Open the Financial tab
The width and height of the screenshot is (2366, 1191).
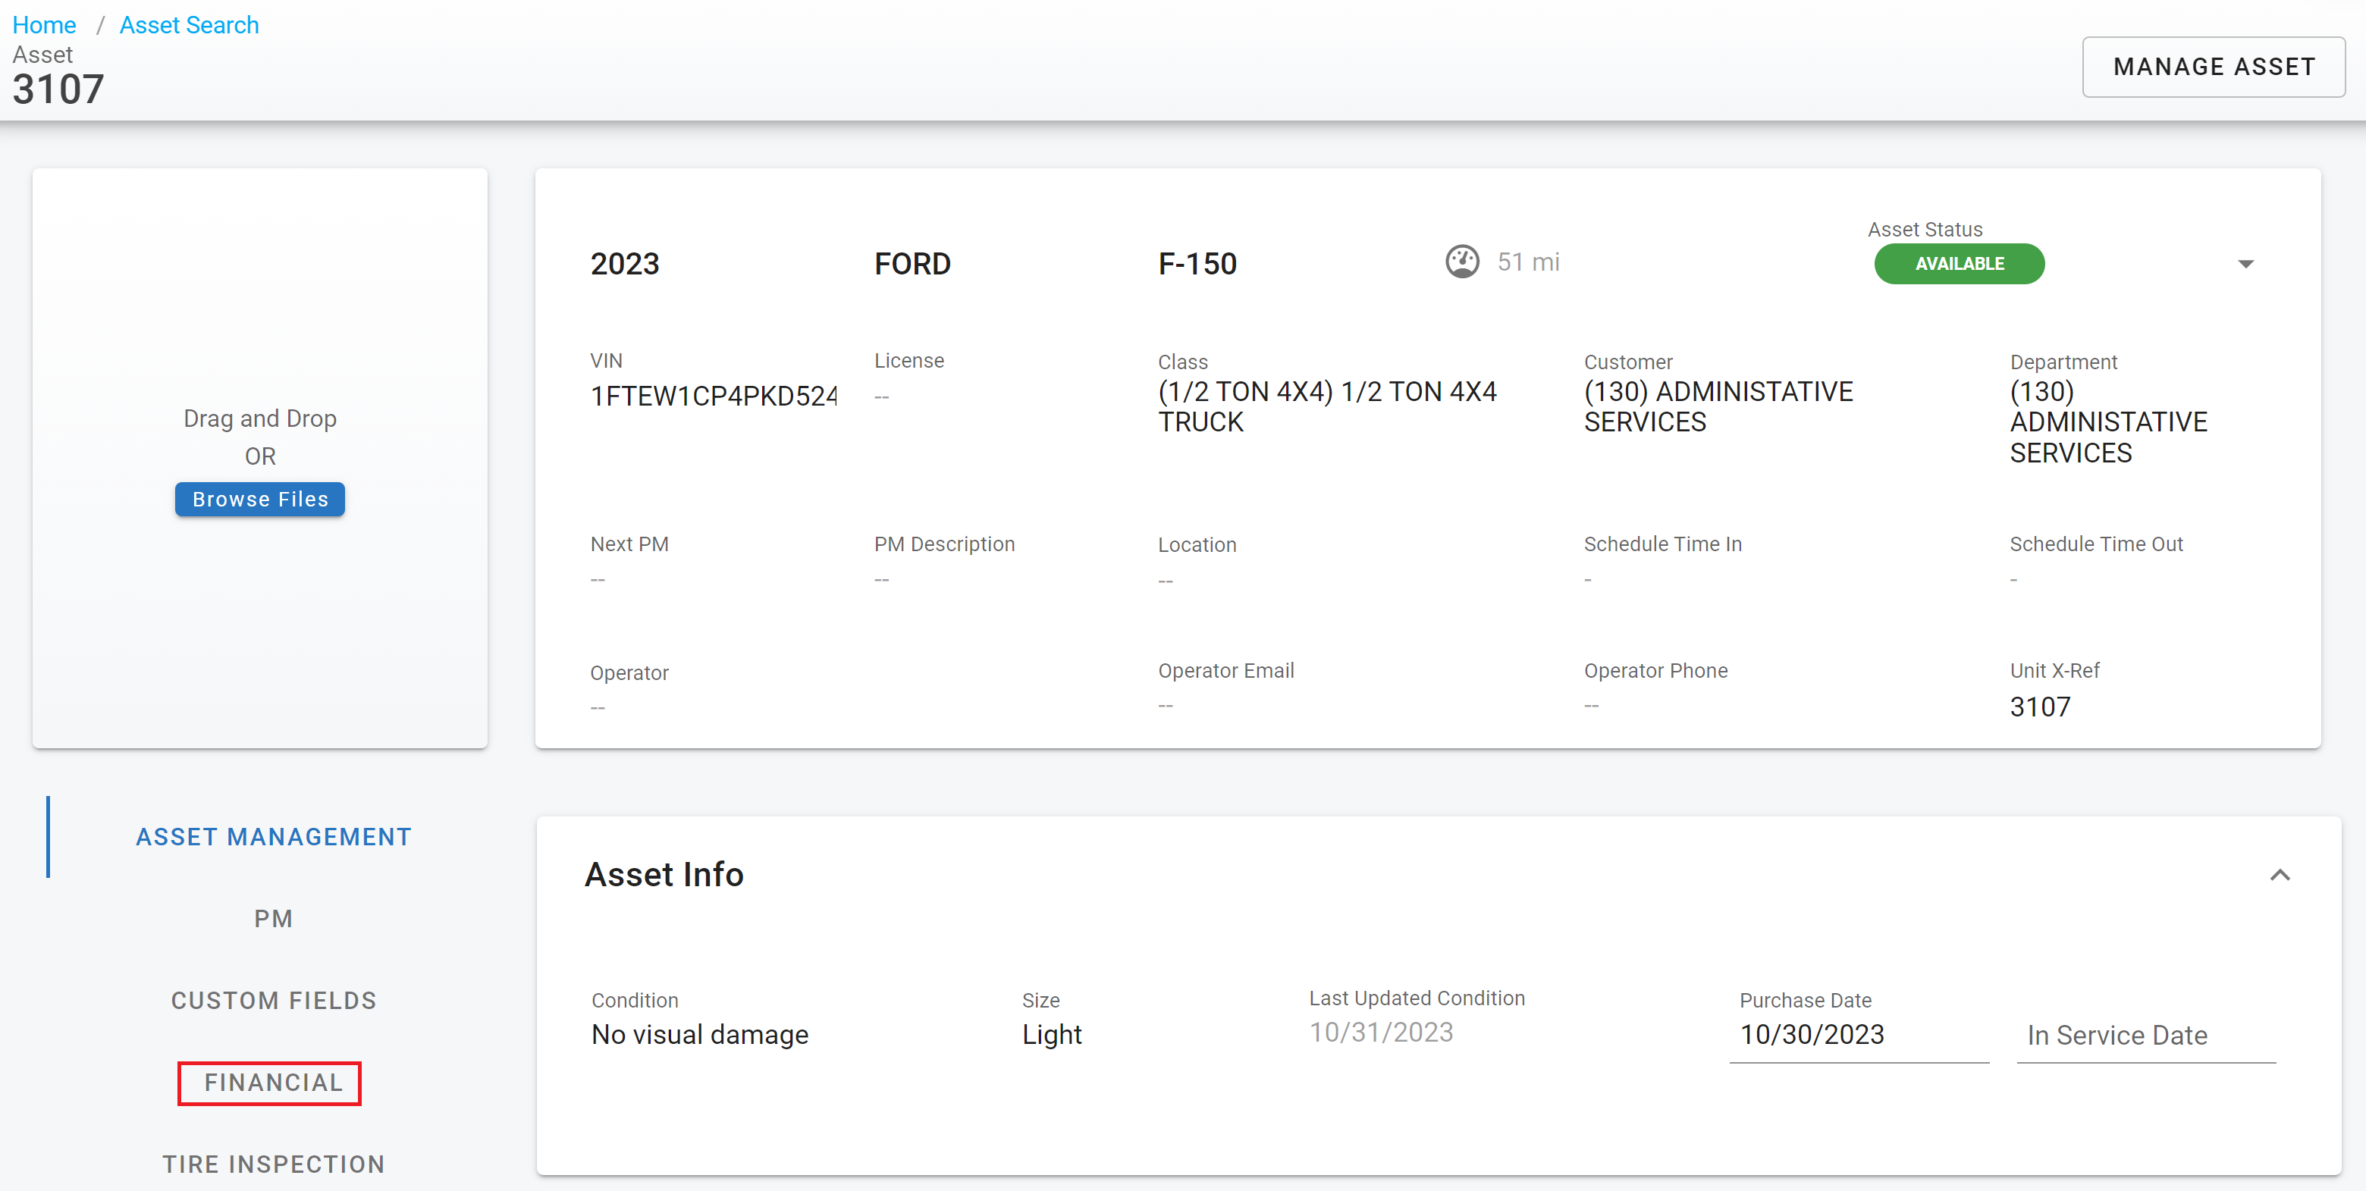click(x=273, y=1083)
